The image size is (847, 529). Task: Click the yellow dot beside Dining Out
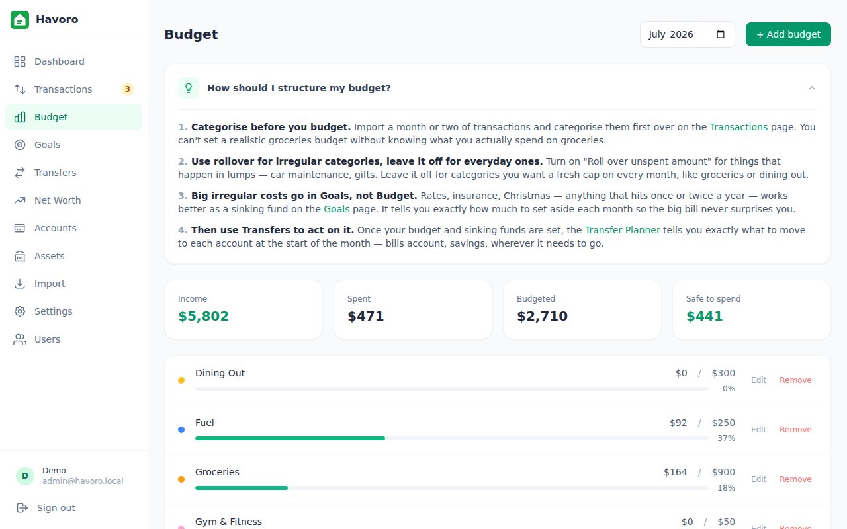click(181, 380)
